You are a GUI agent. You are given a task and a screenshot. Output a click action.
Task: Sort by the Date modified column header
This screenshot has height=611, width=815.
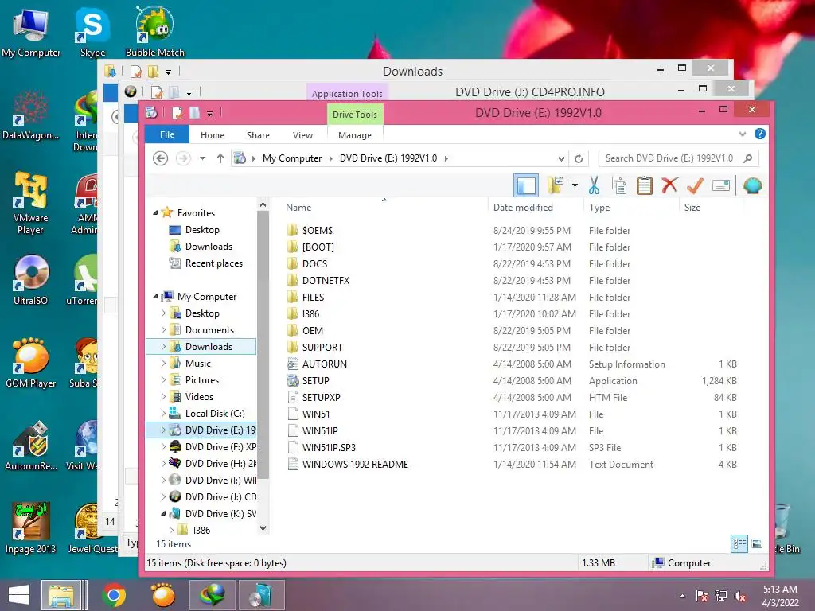[x=523, y=208]
